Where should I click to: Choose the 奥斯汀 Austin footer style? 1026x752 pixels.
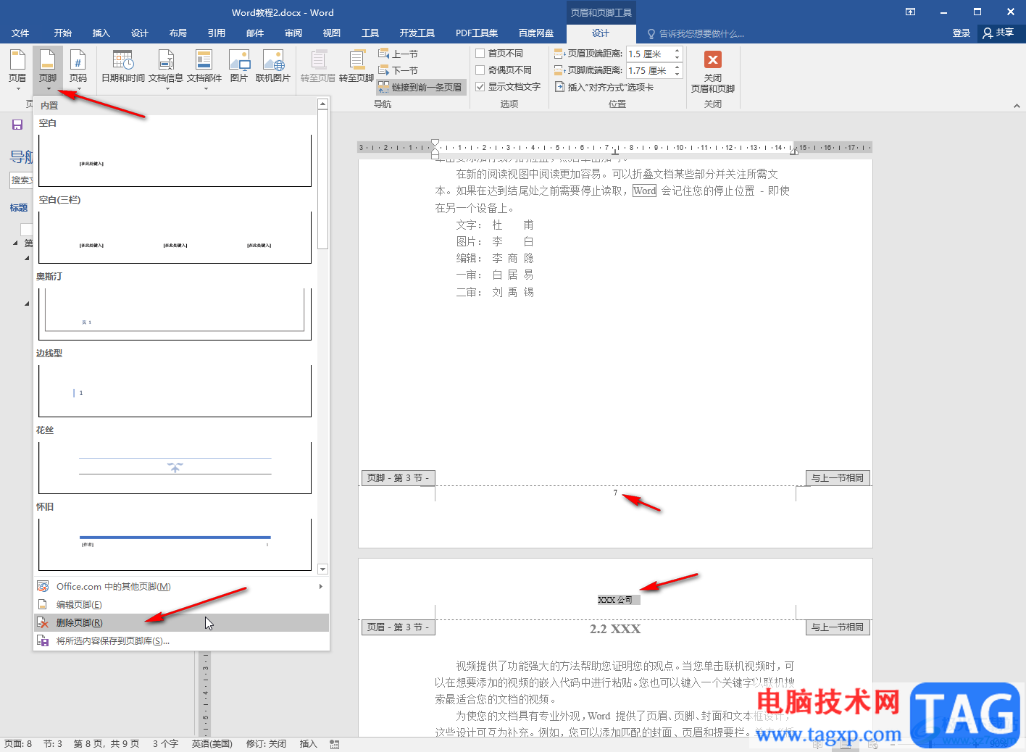click(x=175, y=314)
